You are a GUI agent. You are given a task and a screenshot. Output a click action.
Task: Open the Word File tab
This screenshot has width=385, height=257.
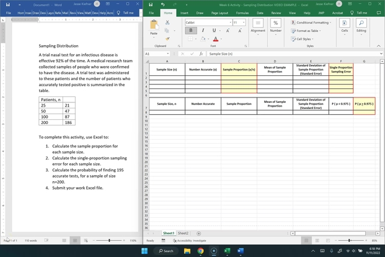pos(8,13)
